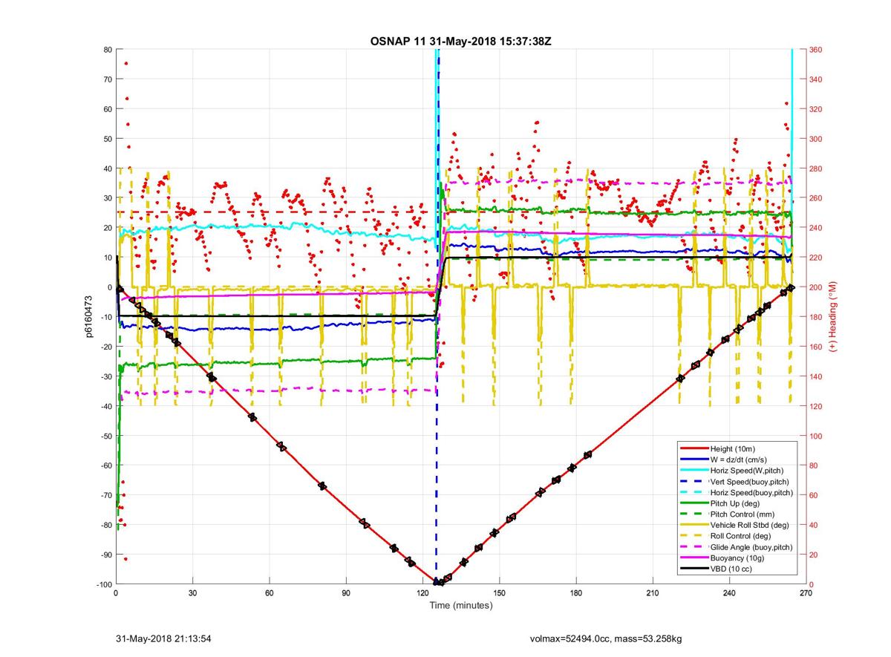Click legend entry 'VBD (10 cc)'
Screen dimensions: 891x657
[731, 569]
